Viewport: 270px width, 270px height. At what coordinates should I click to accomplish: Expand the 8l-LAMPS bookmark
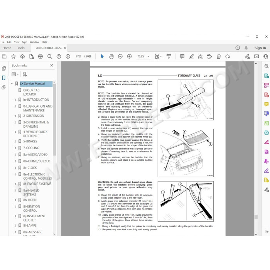pos(15,226)
